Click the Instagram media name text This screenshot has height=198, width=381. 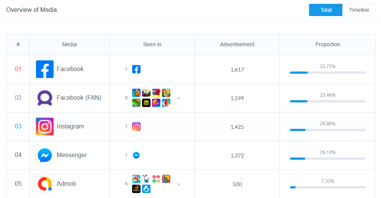coord(70,127)
